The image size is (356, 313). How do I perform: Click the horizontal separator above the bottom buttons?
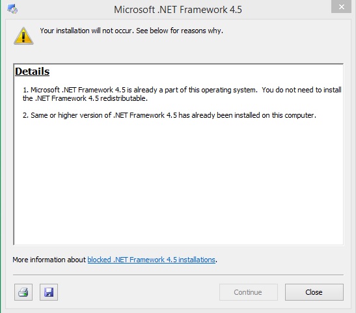click(x=178, y=275)
